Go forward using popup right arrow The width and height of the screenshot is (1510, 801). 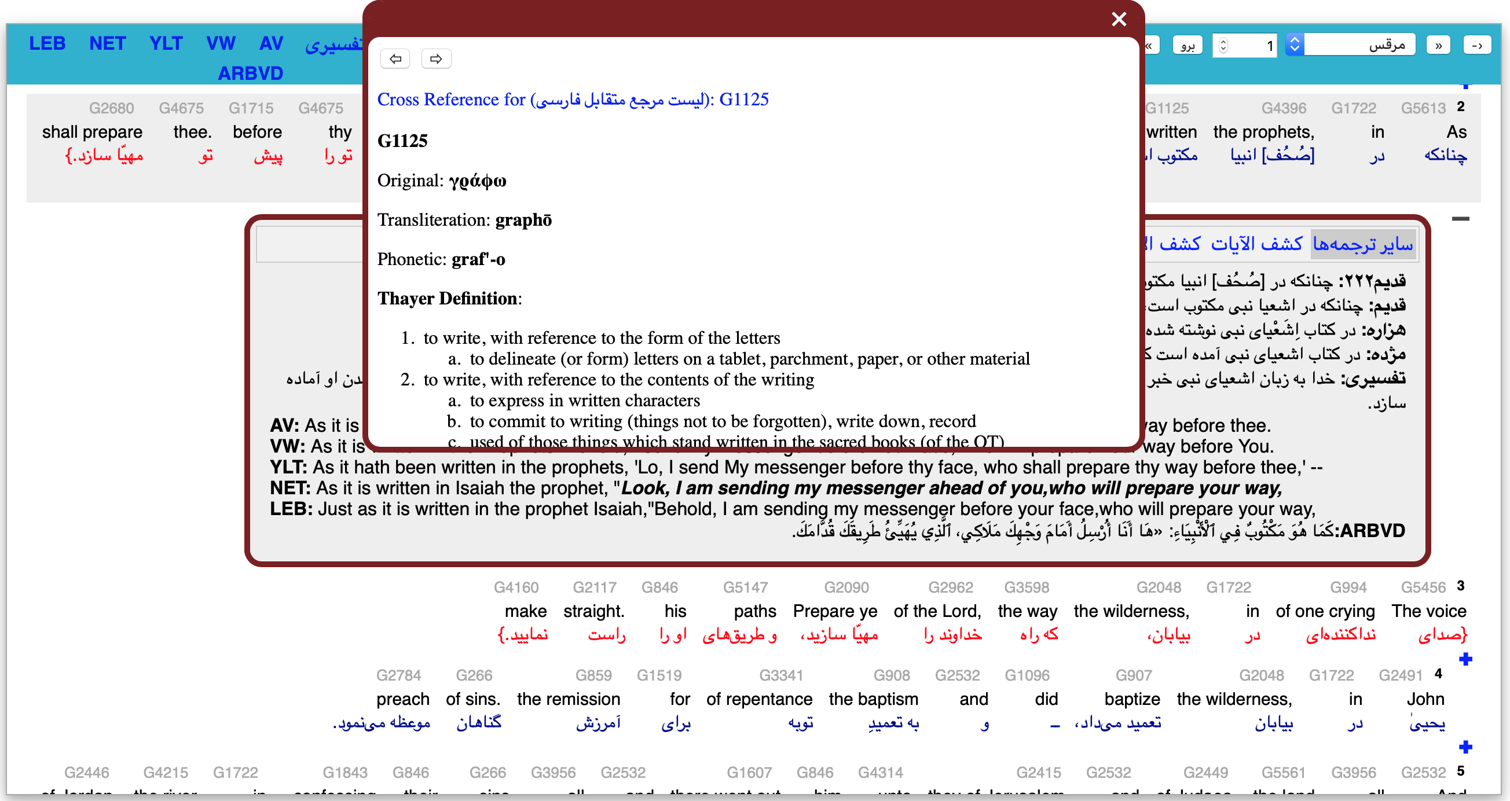[x=436, y=58]
